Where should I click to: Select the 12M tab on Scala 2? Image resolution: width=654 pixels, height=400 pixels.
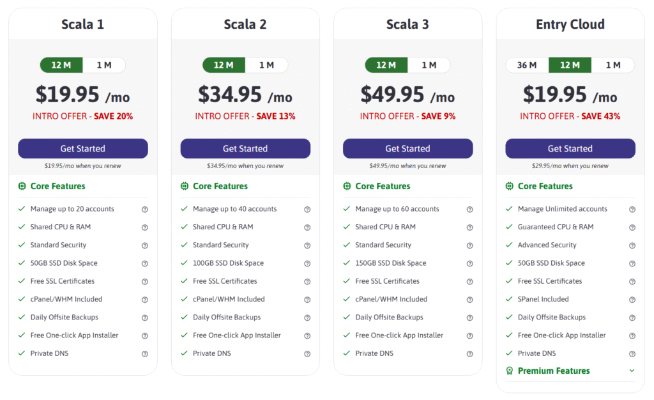223,65
